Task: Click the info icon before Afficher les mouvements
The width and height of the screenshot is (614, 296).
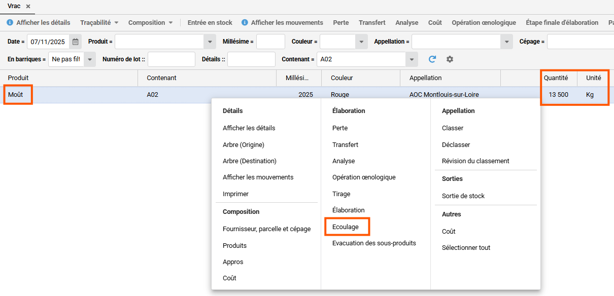Action: click(x=245, y=23)
